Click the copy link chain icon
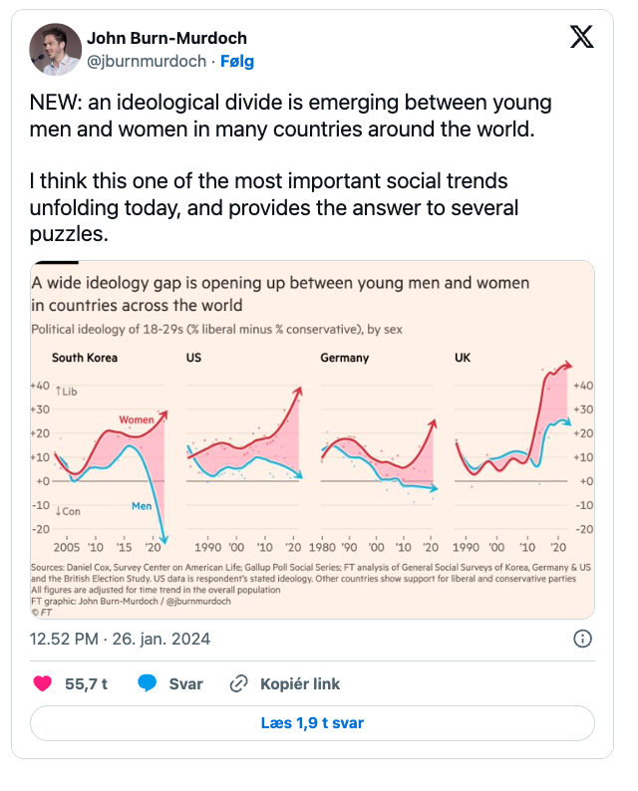 pos(238,683)
